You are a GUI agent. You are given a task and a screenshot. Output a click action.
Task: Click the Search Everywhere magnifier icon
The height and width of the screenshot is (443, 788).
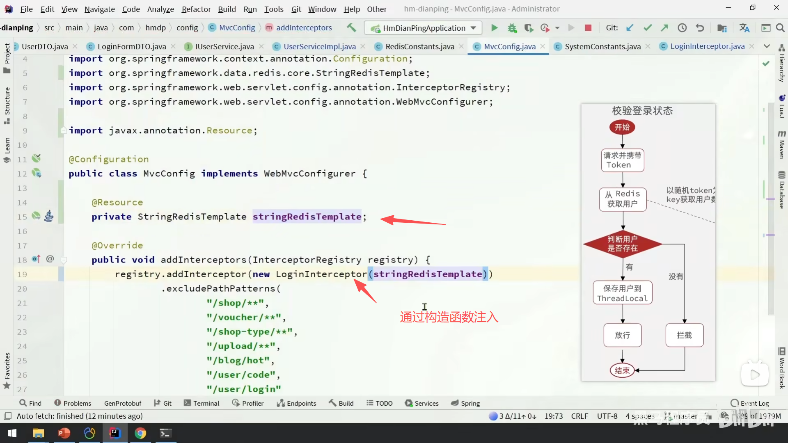pyautogui.click(x=780, y=28)
